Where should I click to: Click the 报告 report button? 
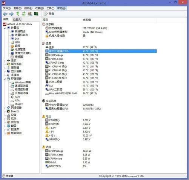pyautogui.click(x=49, y=14)
